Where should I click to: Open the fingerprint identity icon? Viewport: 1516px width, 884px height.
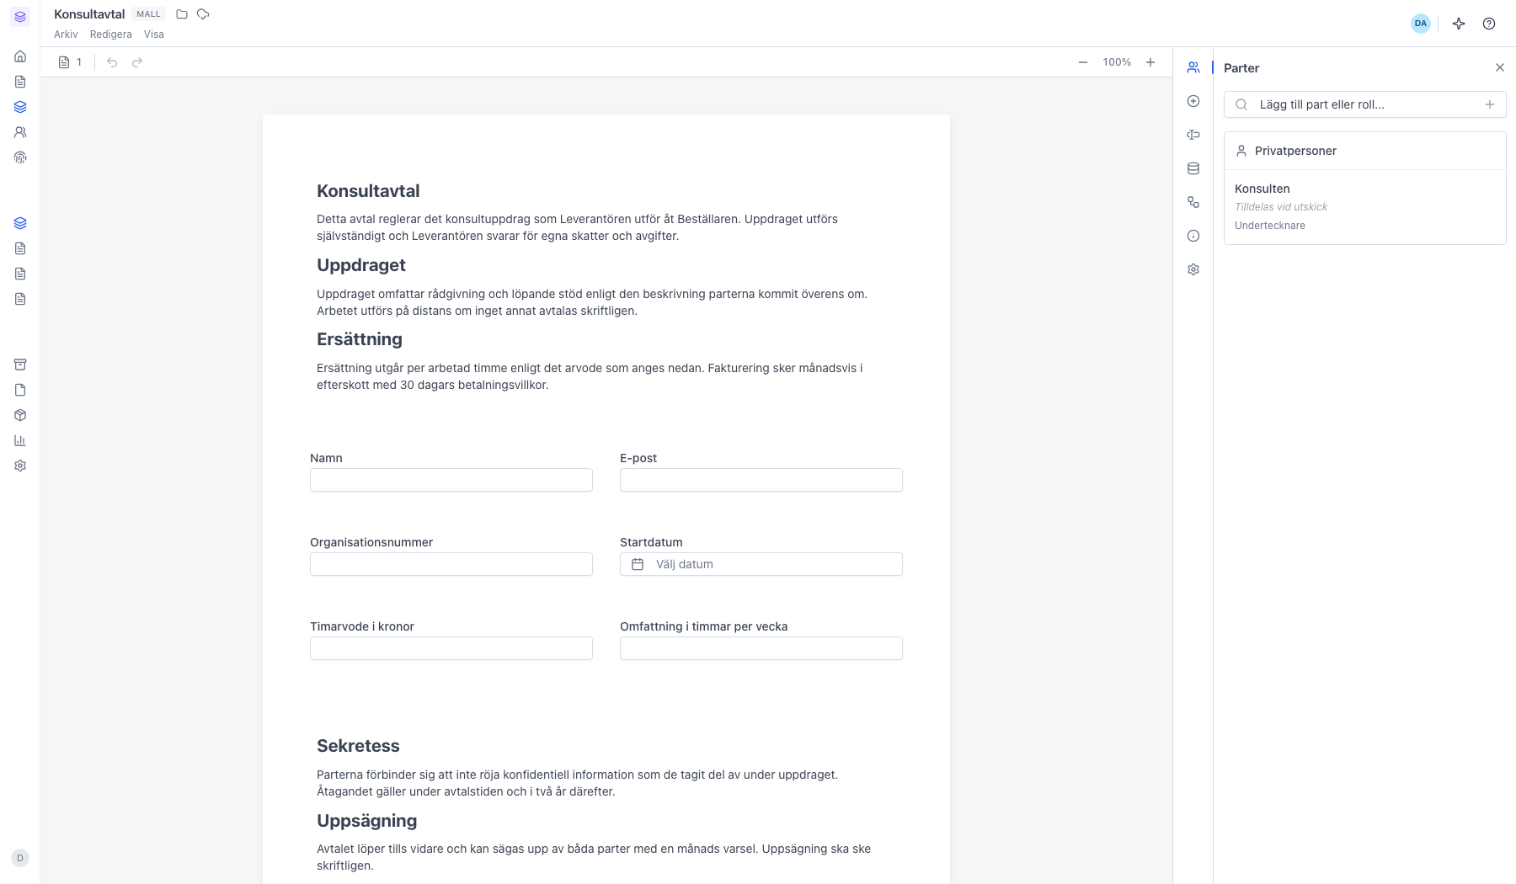20,157
